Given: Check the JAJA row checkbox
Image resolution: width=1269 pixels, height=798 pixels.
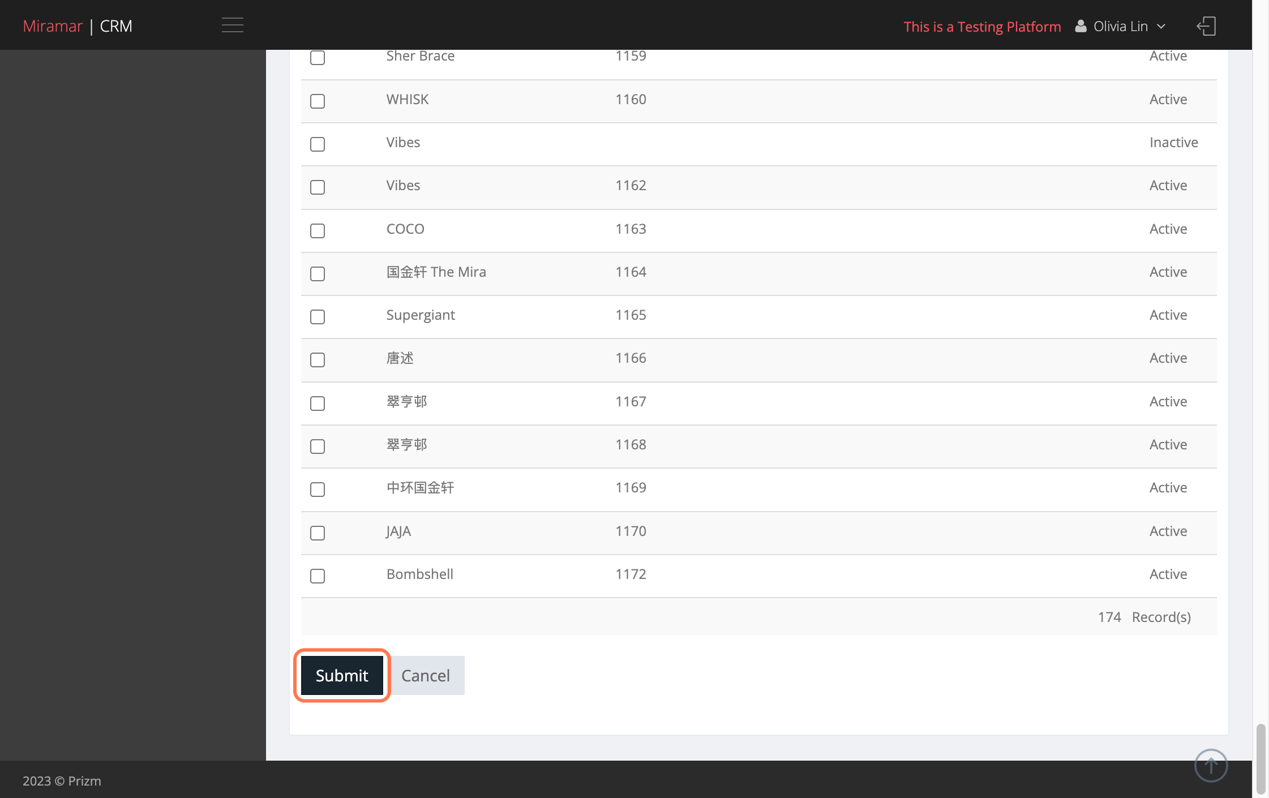Looking at the screenshot, I should coord(318,533).
